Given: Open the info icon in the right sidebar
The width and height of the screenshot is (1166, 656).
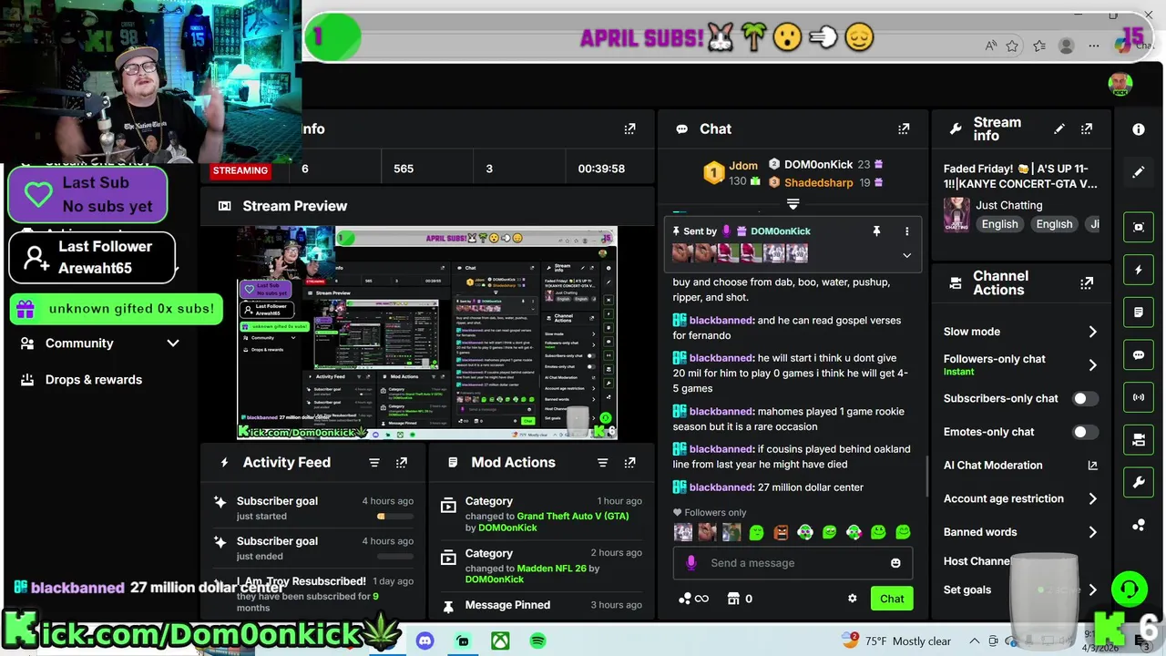Looking at the screenshot, I should 1139,129.
